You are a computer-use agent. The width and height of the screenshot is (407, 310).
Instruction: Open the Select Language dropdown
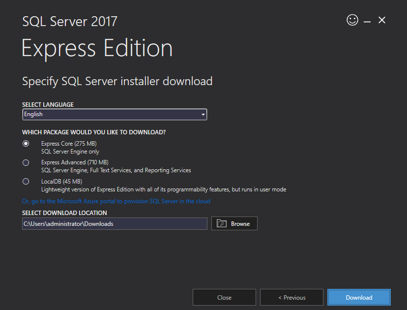tap(115, 114)
